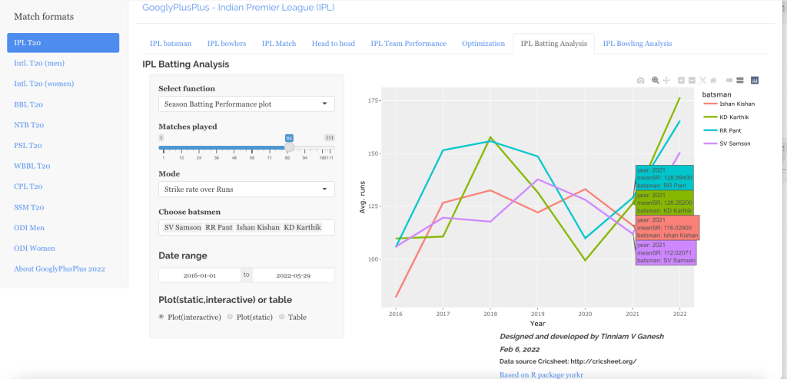Open the Head to head tab

coord(333,44)
